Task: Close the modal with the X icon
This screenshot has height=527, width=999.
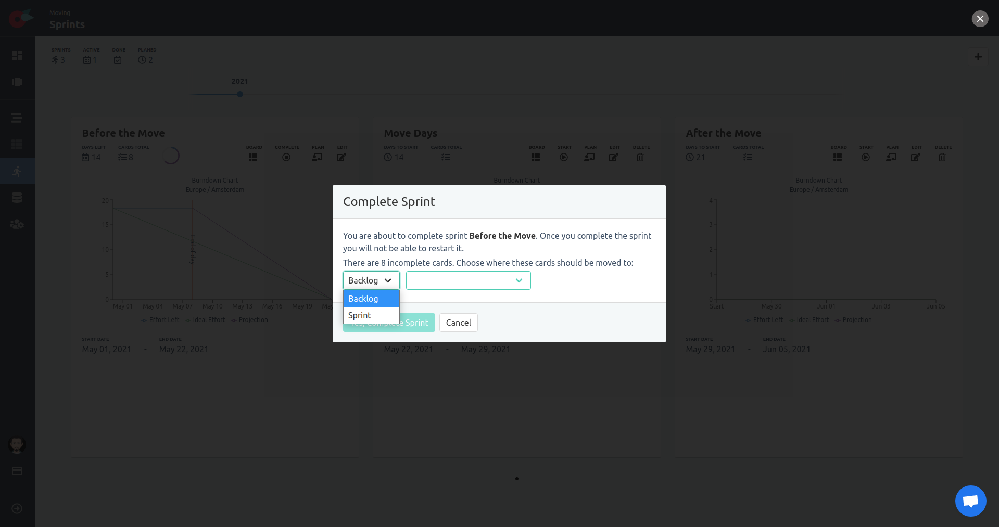Action: click(980, 19)
